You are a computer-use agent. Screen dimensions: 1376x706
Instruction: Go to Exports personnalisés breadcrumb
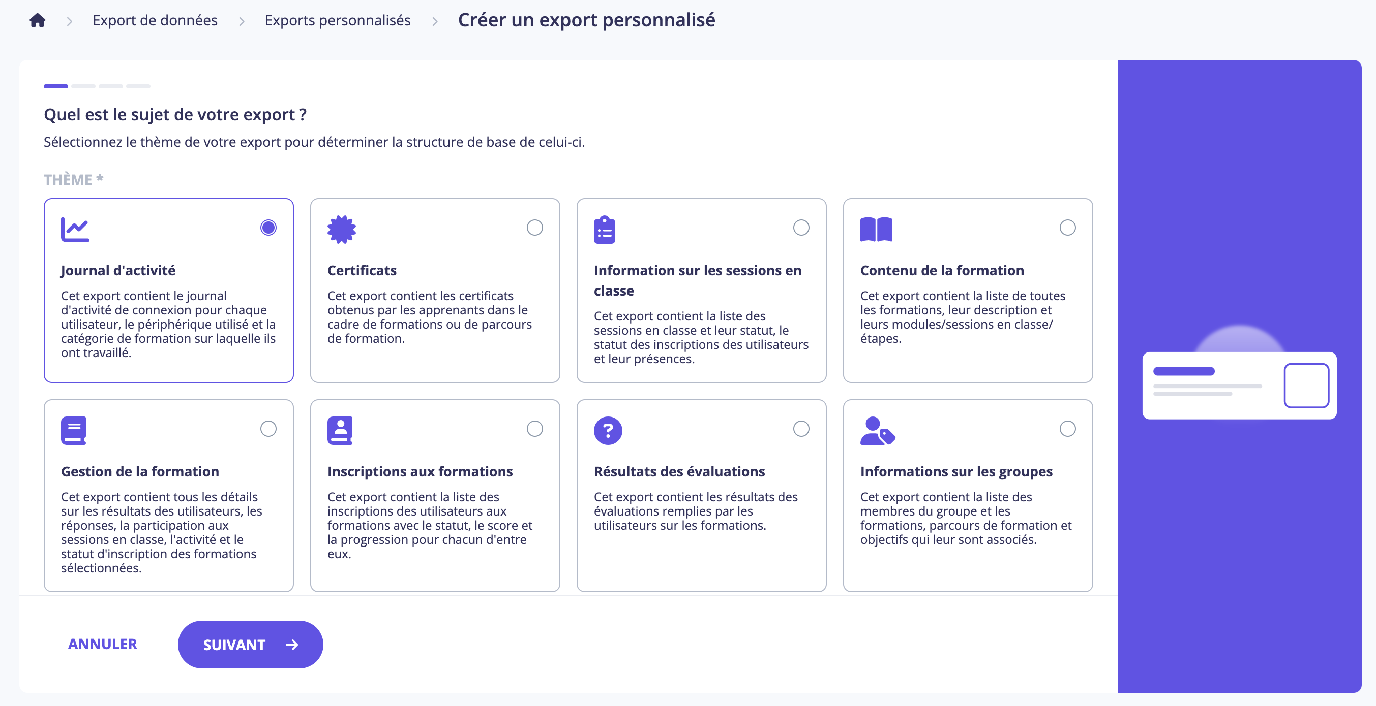pyautogui.click(x=338, y=20)
